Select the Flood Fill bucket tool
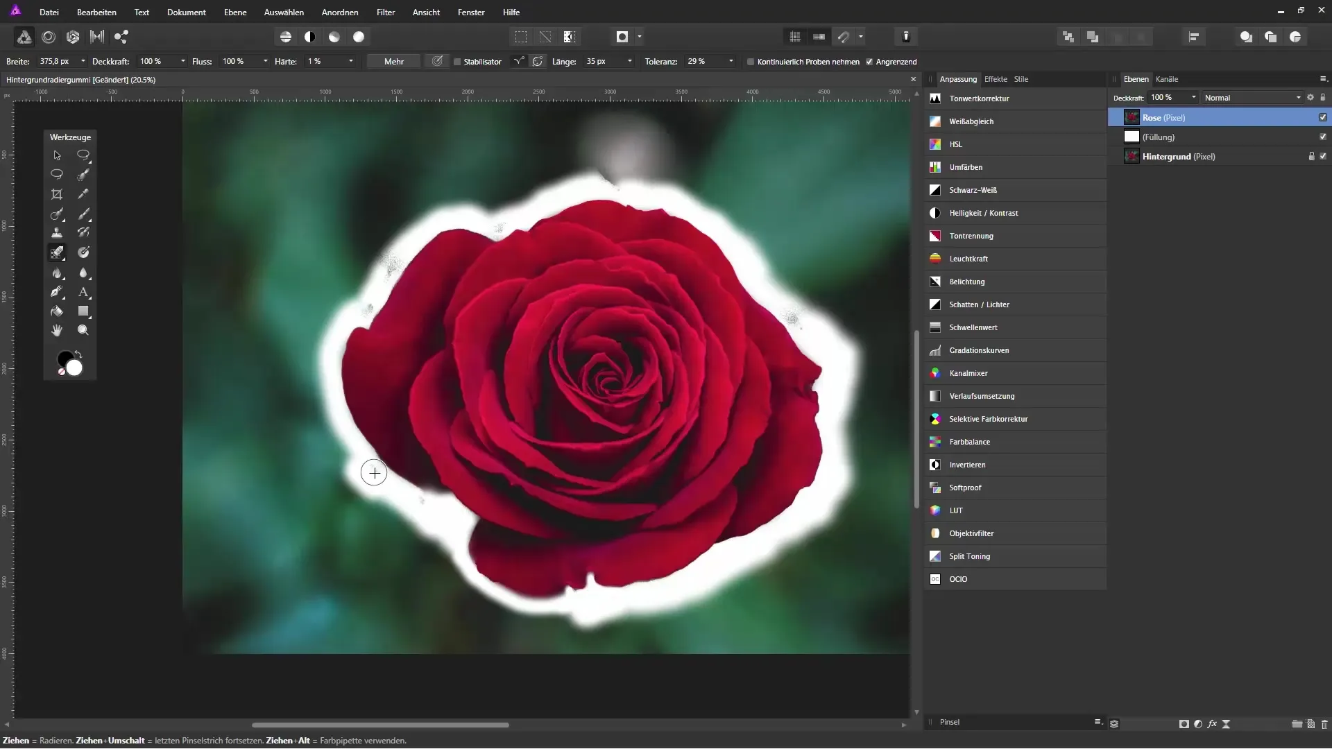Viewport: 1332px width, 749px height. click(x=57, y=311)
